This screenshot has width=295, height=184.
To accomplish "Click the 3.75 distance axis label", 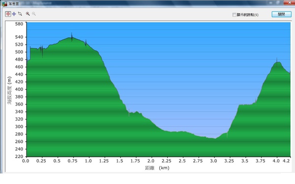I will [x=261, y=161].
